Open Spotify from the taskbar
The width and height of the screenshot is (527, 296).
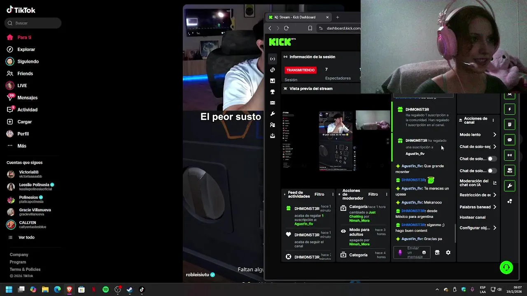point(105,289)
